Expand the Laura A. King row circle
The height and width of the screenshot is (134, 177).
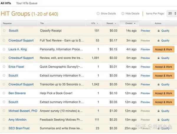click(4, 49)
